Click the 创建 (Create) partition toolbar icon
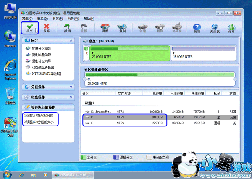The width and height of the screenshot is (252, 179). pos(143,28)
